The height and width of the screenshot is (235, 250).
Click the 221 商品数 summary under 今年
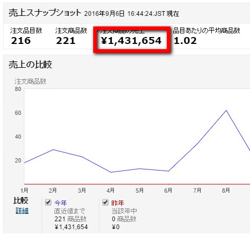click(x=70, y=219)
